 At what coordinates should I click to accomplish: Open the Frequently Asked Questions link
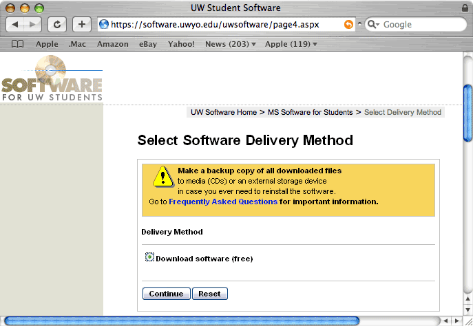[x=223, y=202]
